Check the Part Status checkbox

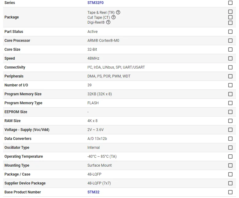tap(230, 32)
